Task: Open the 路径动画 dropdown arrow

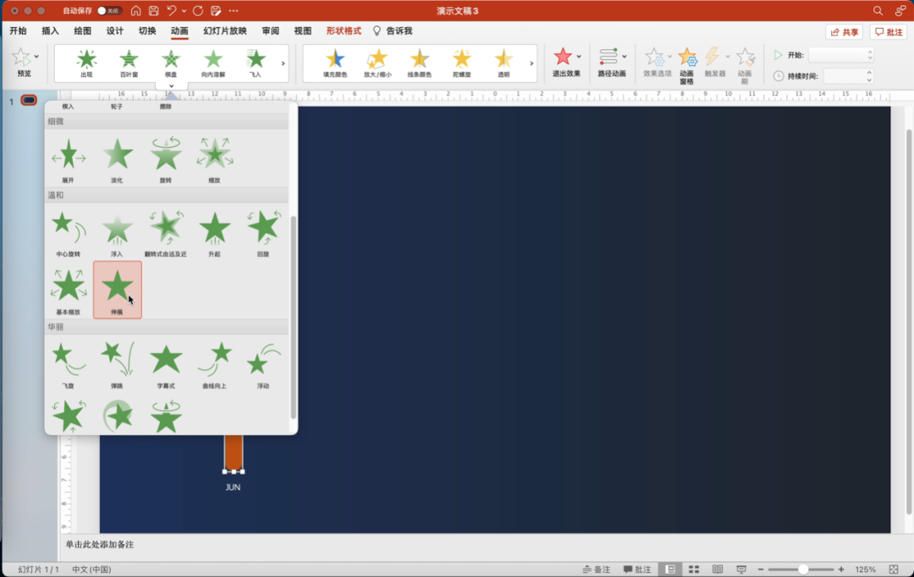Action: click(x=625, y=57)
